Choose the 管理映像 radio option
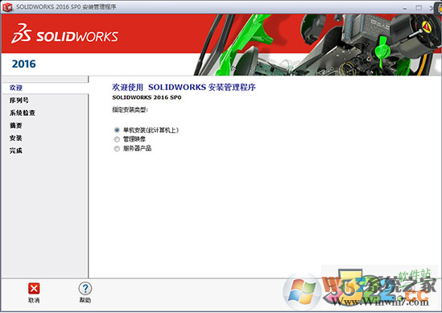 click(x=117, y=139)
